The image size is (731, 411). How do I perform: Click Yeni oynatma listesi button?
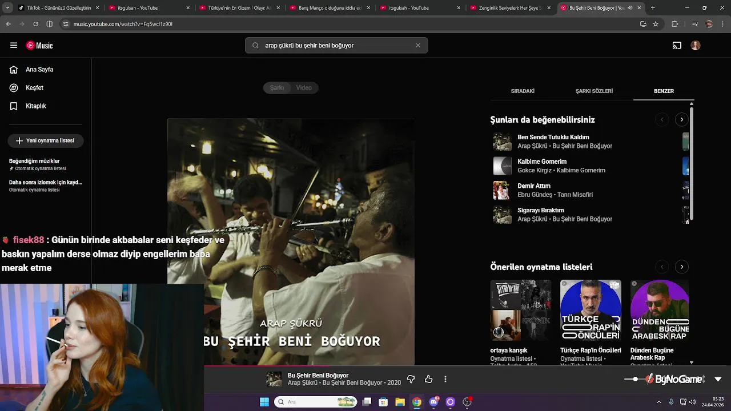click(x=46, y=140)
